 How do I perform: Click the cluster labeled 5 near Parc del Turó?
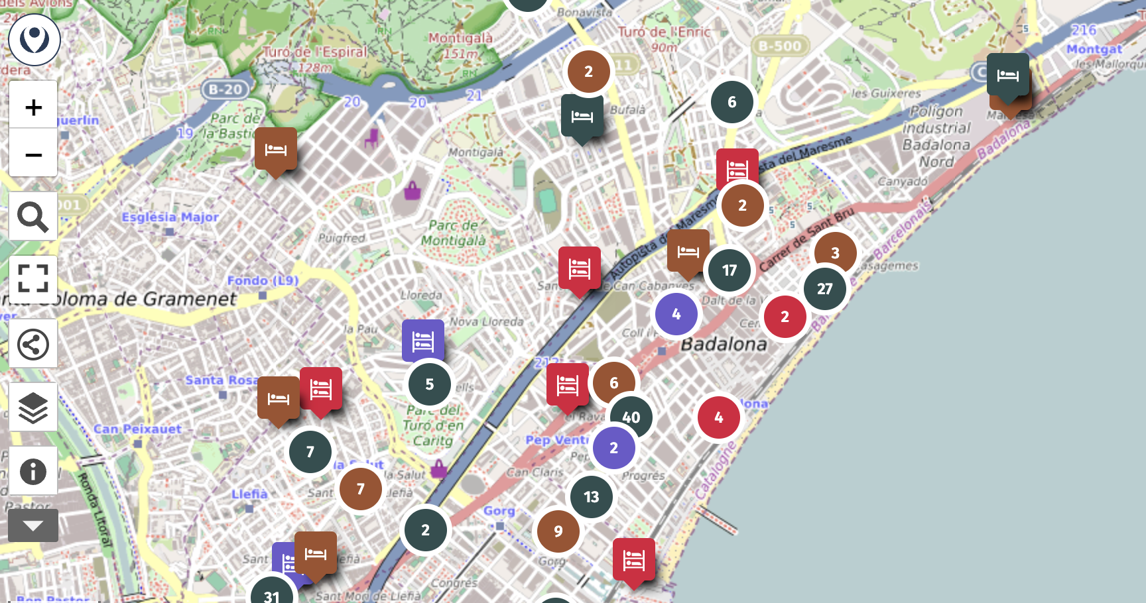coord(429,384)
